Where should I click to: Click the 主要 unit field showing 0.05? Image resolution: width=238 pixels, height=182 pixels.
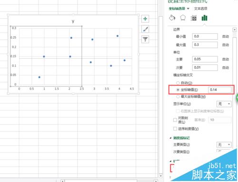[x=205, y=59]
